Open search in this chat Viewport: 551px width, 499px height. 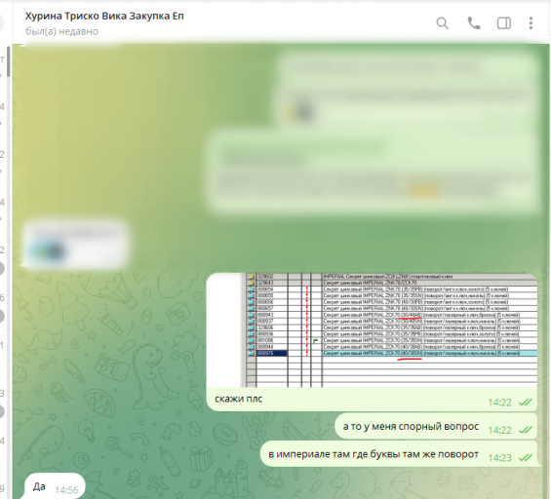[443, 23]
